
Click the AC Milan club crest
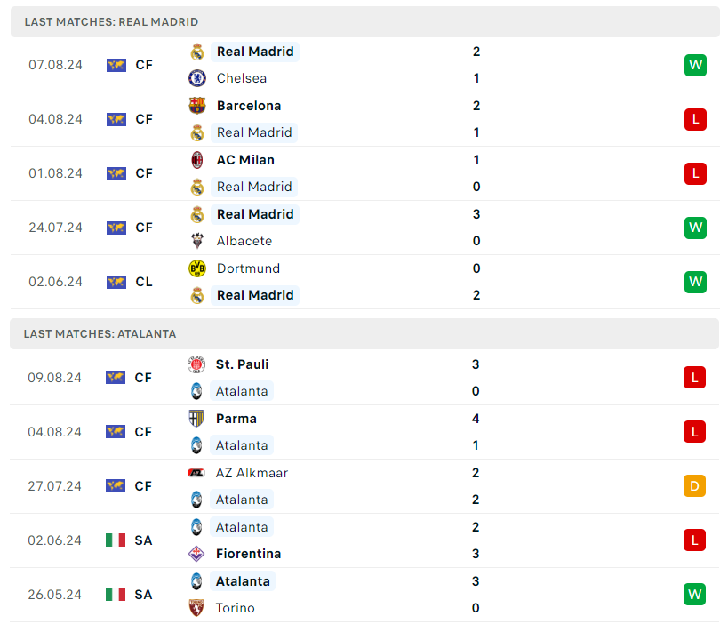[196, 160]
